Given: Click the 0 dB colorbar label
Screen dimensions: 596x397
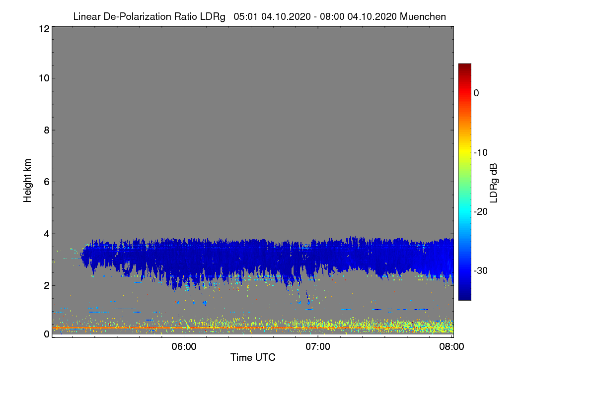Looking at the screenshot, I should click(x=477, y=93).
